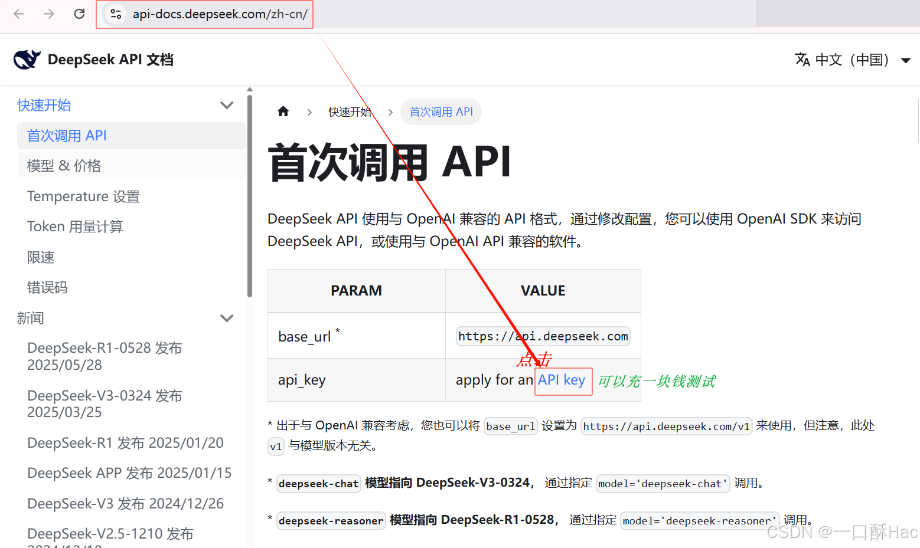Click 首次调用 API breadcrumb pill
The height and width of the screenshot is (548, 920).
point(441,111)
